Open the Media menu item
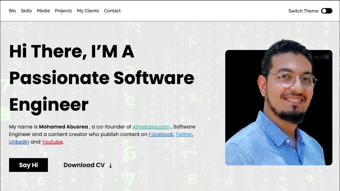This screenshot has width=340, height=191. pyautogui.click(x=43, y=11)
